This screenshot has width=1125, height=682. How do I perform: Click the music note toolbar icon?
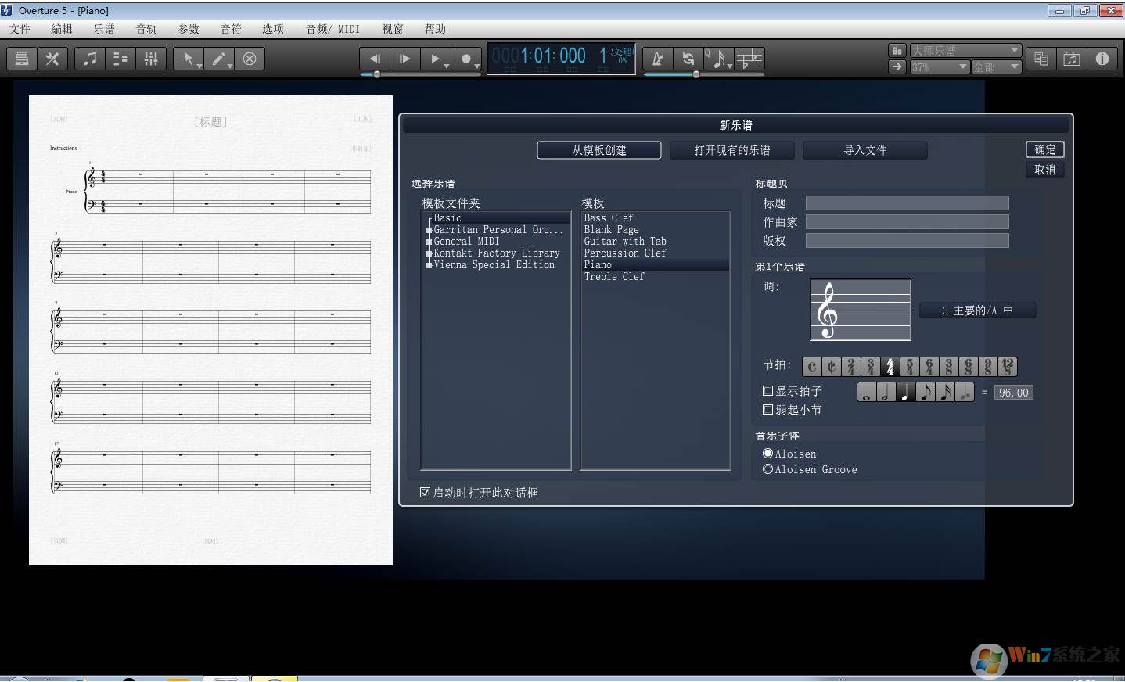(x=90, y=59)
